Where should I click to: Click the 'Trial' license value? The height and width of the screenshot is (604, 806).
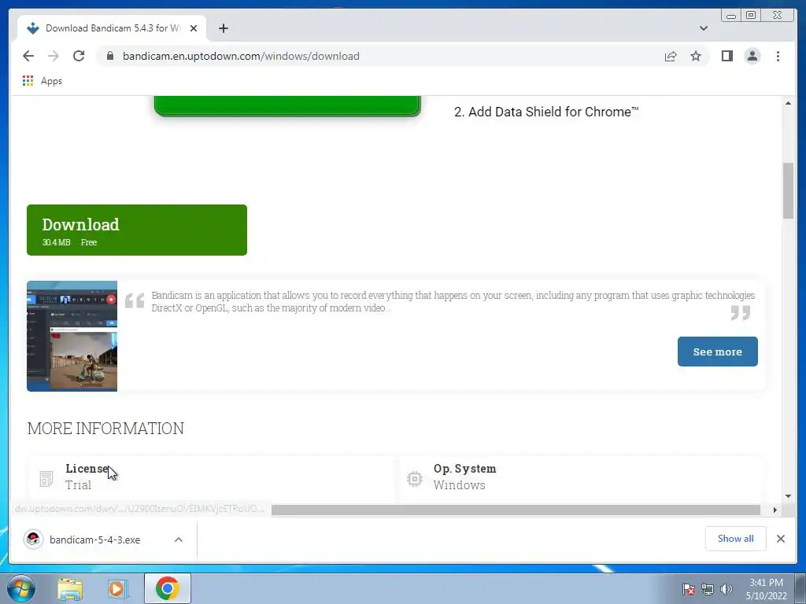tap(78, 484)
